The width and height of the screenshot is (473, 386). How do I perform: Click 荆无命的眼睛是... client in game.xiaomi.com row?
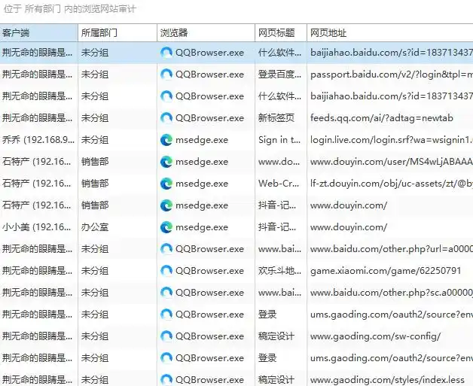[38, 271]
